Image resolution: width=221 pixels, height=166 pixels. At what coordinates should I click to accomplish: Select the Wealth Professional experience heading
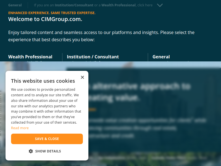30,57
